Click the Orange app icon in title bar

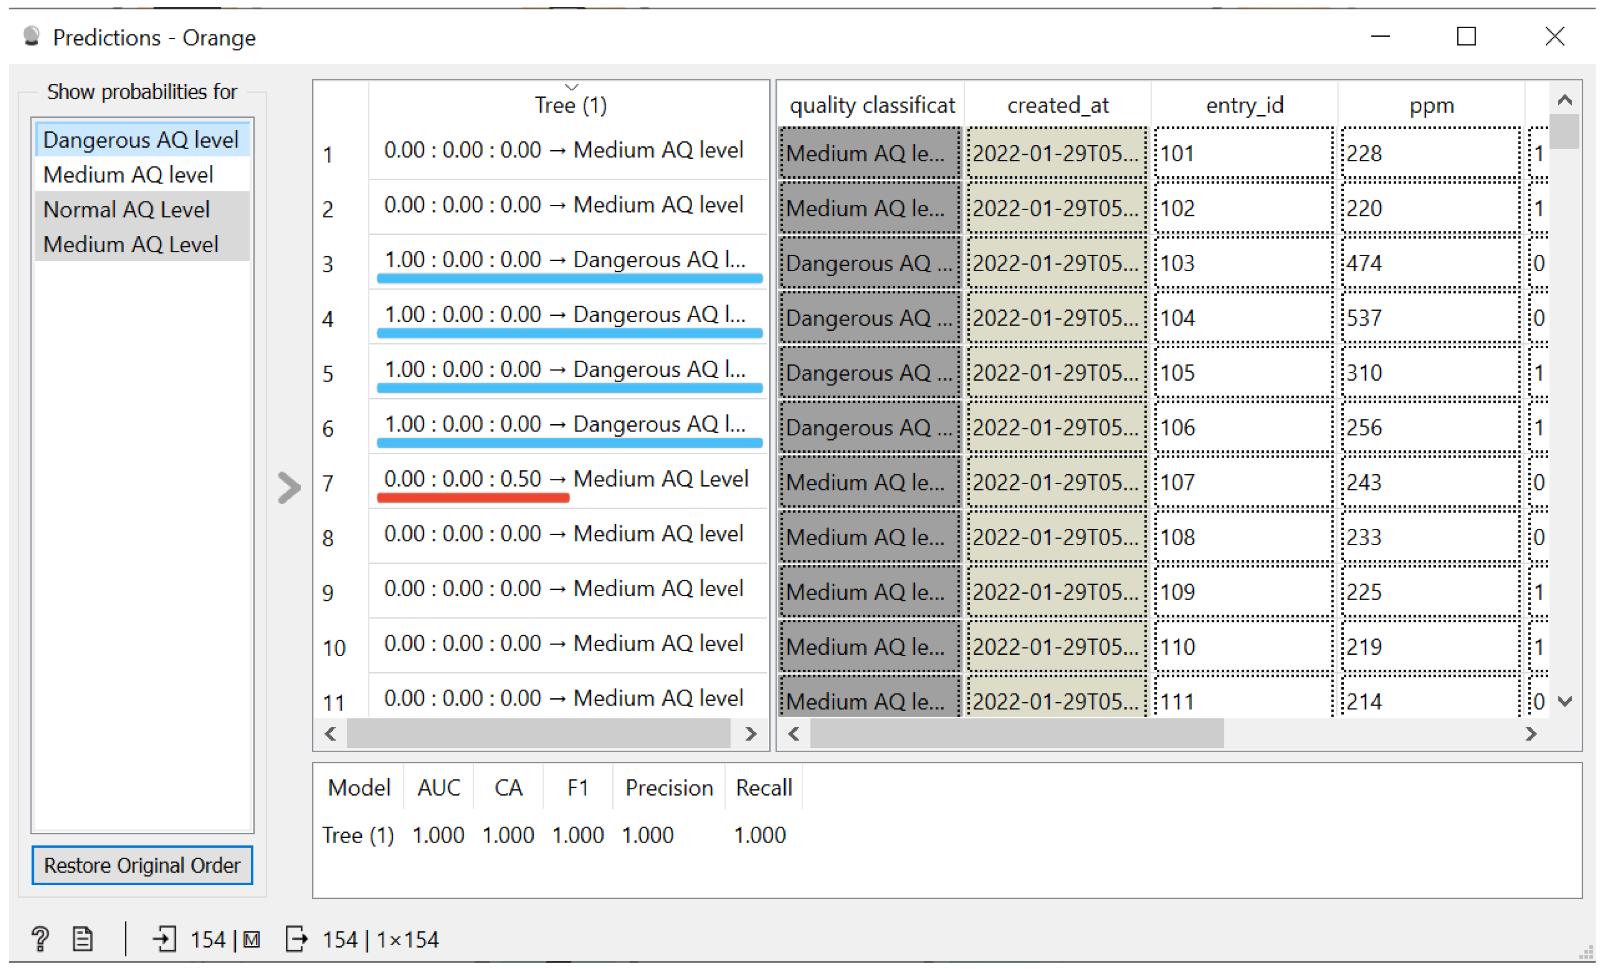(x=31, y=37)
